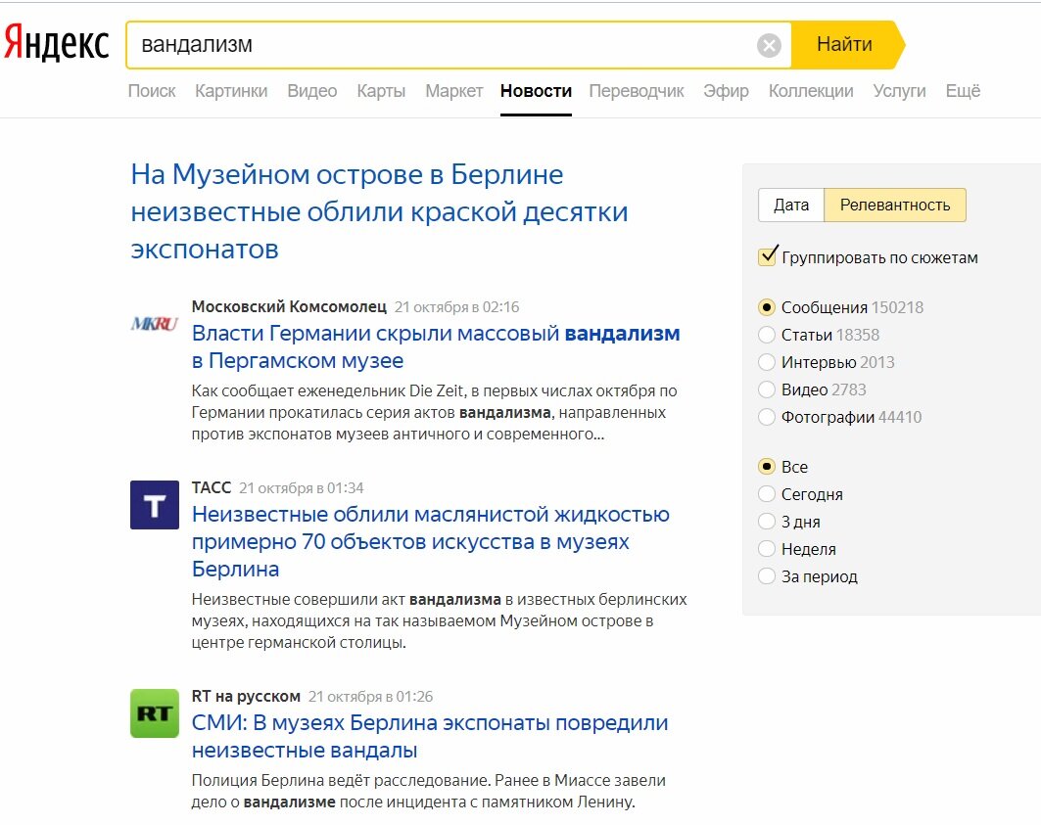Expand the Ещё services menu
This screenshot has height=825, width=1041.
point(963,91)
